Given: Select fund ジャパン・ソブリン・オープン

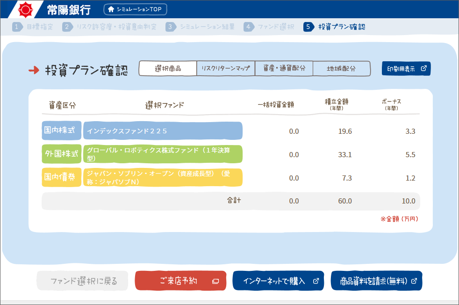Looking at the screenshot, I should (163, 178).
